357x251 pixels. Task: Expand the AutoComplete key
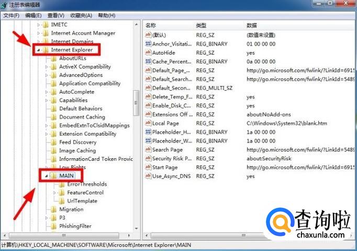coord(47,92)
